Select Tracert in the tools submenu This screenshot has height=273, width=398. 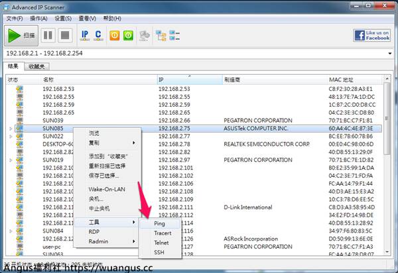click(160, 233)
